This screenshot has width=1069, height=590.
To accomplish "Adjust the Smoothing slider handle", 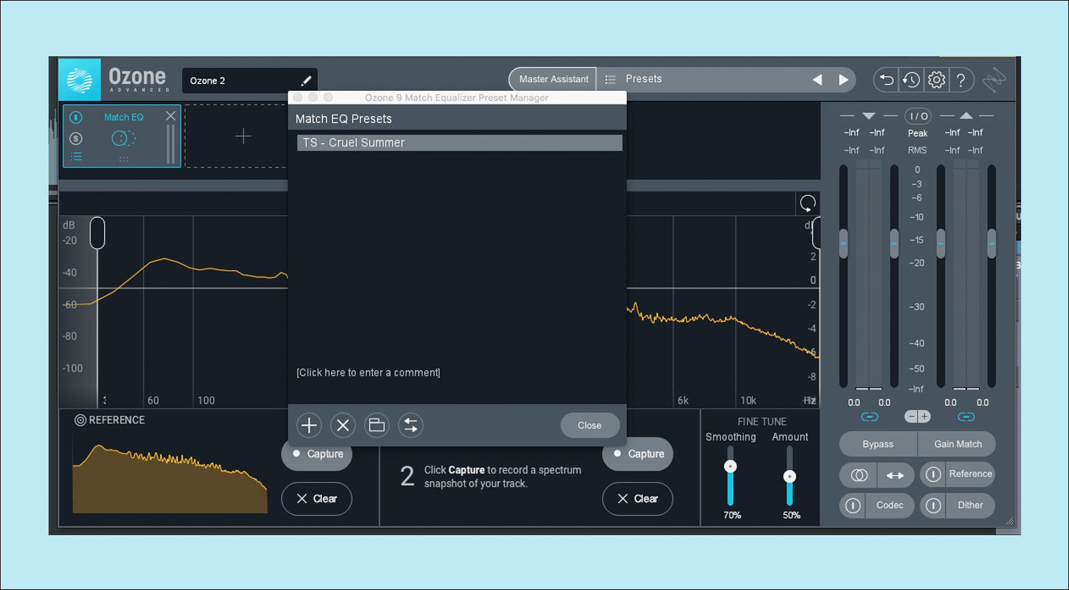I will (x=730, y=466).
